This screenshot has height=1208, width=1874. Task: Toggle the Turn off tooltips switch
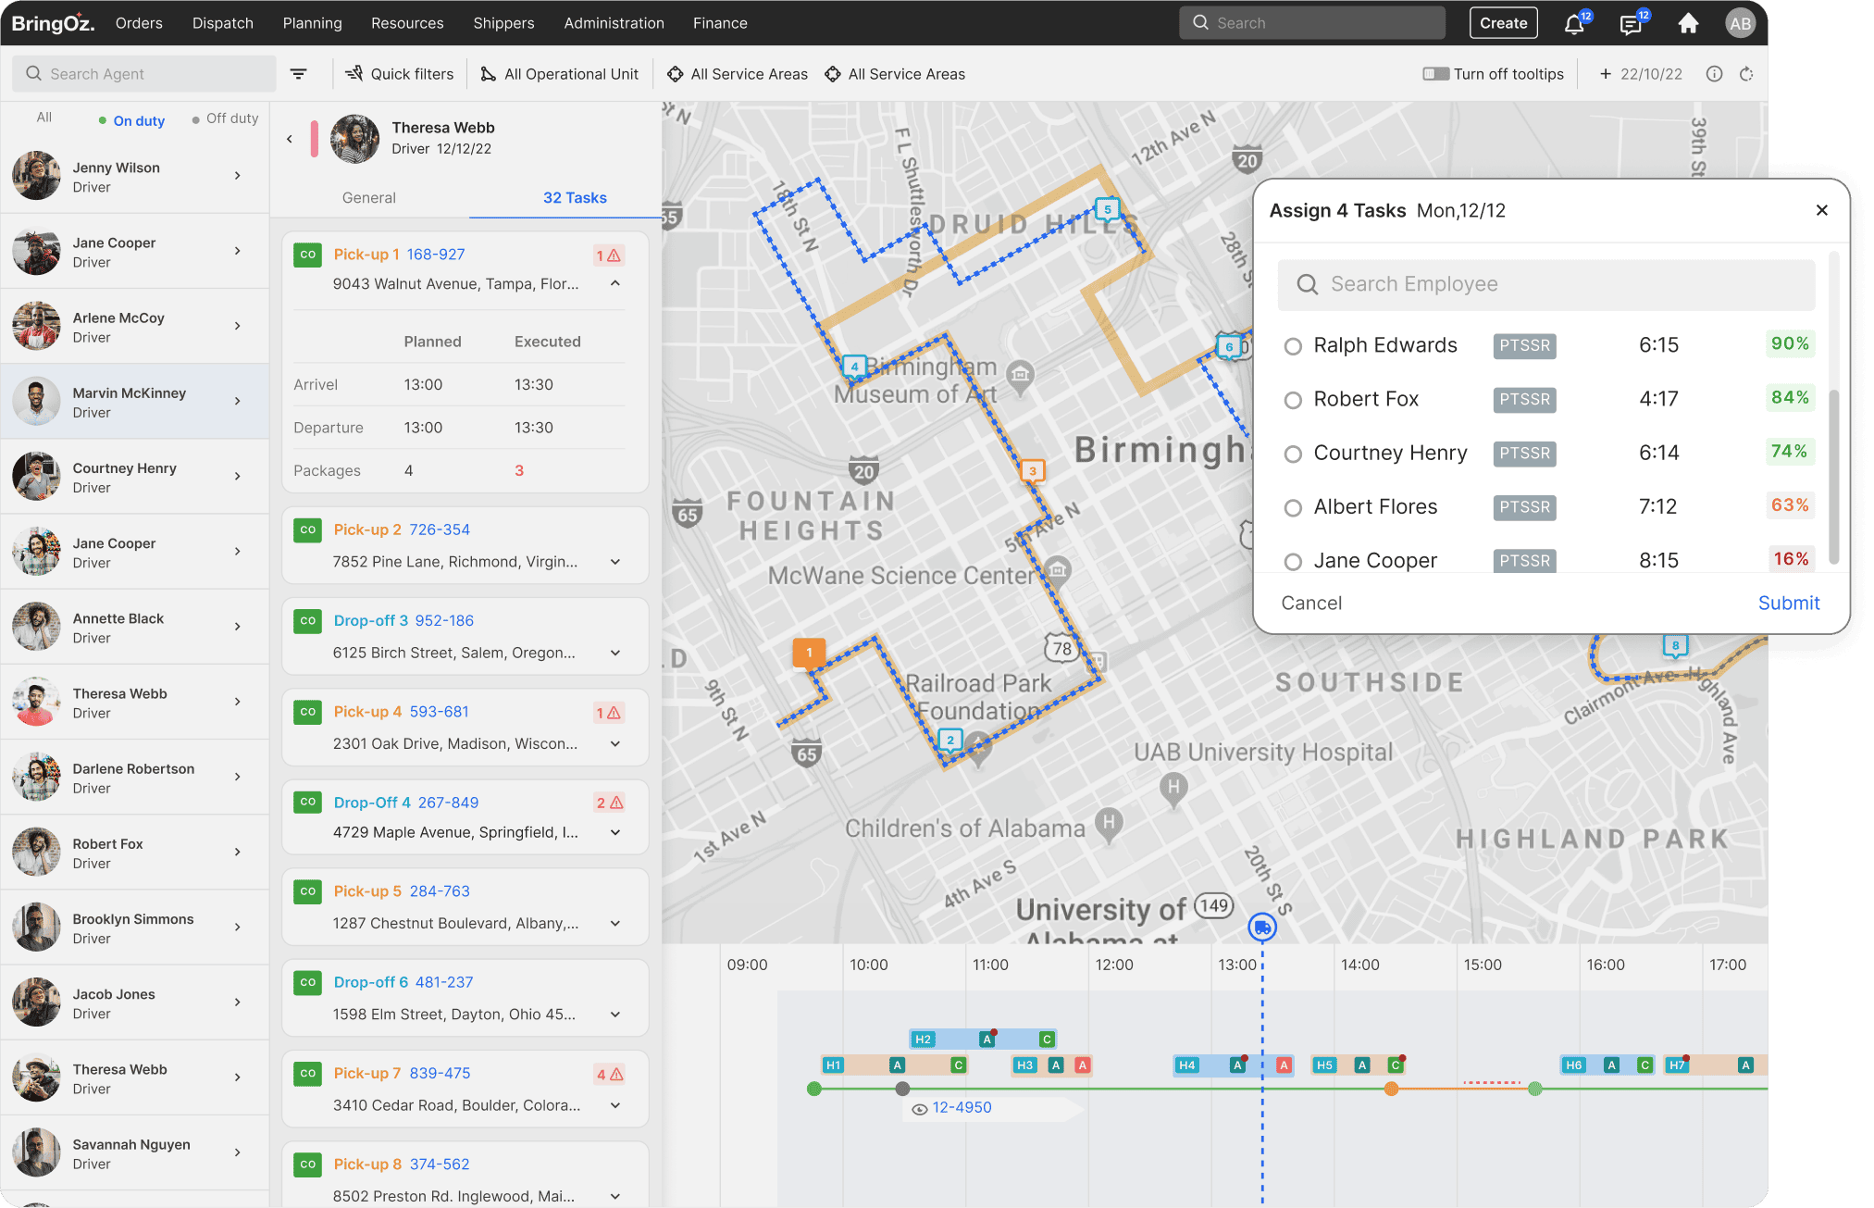tap(1435, 74)
